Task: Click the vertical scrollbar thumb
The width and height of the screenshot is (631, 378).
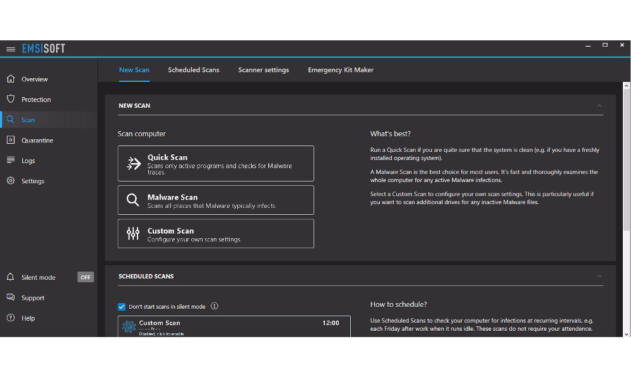Action: click(x=627, y=160)
